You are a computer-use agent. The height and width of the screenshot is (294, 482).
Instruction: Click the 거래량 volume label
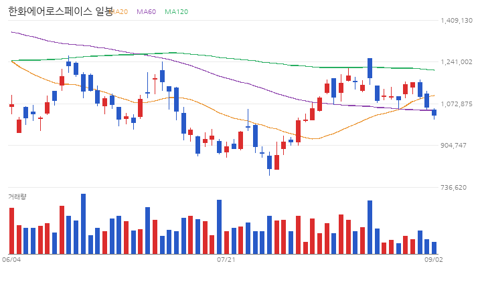[x=17, y=196]
